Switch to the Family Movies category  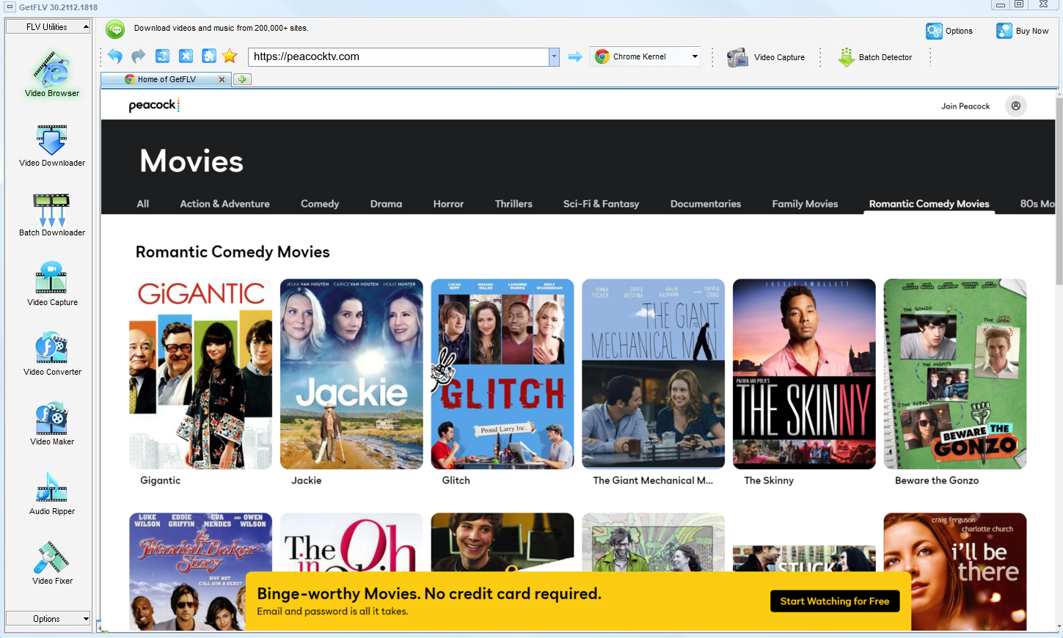[805, 204]
